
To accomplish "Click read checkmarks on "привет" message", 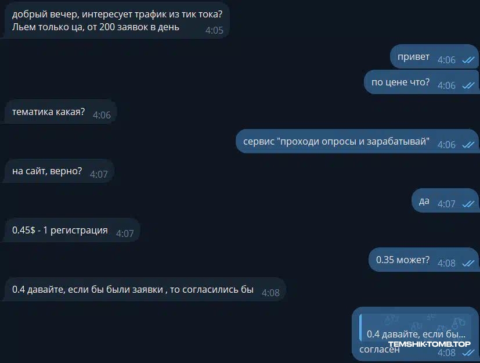I will [468, 60].
